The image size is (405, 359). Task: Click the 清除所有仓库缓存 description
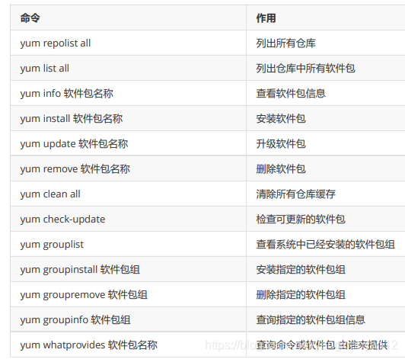326,194
